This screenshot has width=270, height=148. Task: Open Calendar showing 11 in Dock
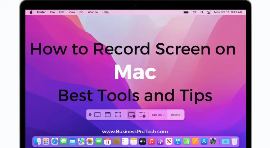[107, 142]
